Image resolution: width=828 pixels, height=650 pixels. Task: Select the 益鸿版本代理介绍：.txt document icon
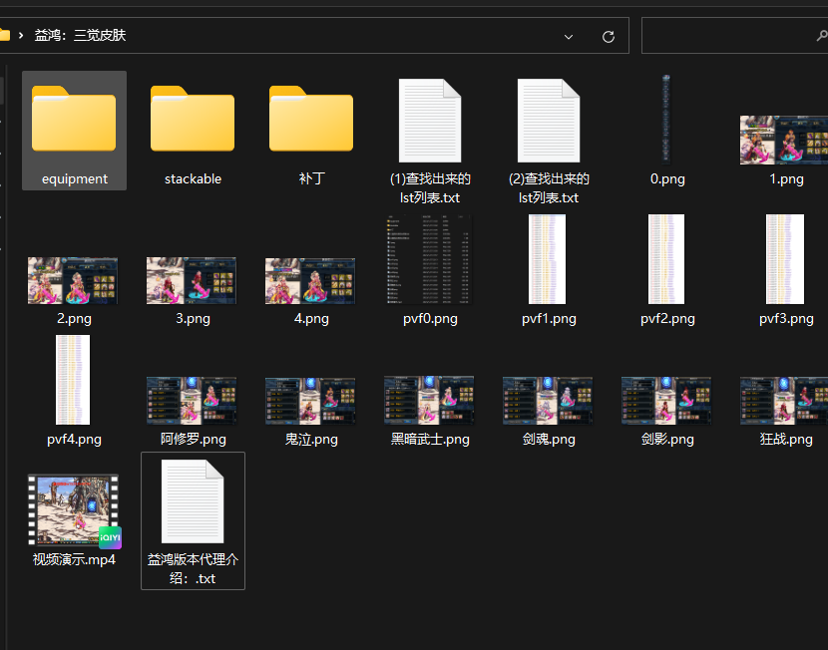tap(193, 501)
